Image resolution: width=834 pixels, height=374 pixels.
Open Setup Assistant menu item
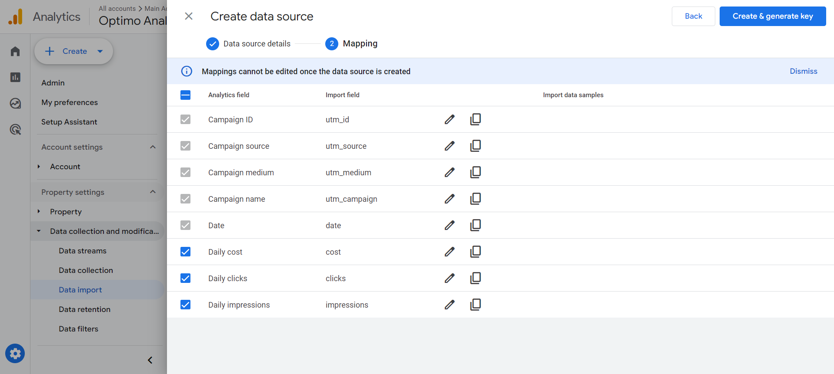tap(69, 122)
